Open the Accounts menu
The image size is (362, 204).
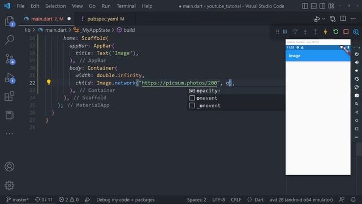coord(10,167)
